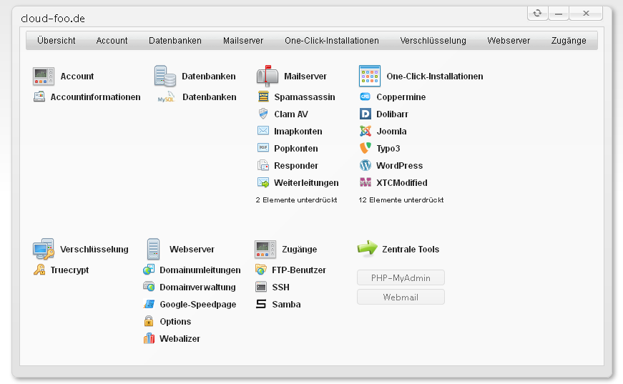The width and height of the screenshot is (623, 384).
Task: Click the Verschlüsselung section heading
Action: [x=94, y=249]
